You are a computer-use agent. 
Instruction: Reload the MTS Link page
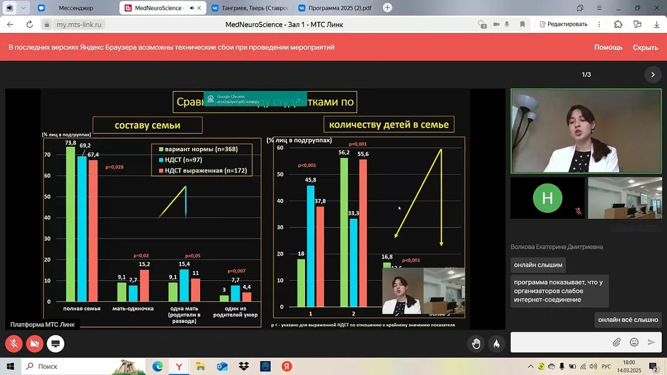click(x=29, y=24)
